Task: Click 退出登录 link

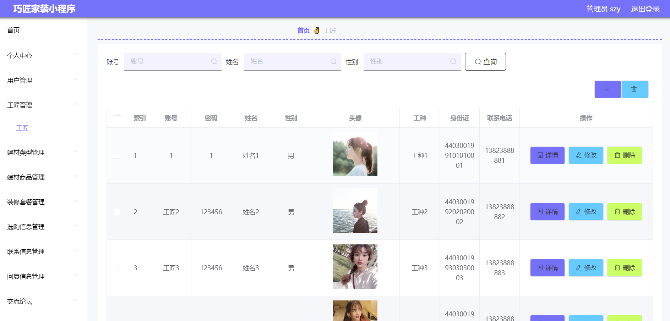Action: pos(645,9)
